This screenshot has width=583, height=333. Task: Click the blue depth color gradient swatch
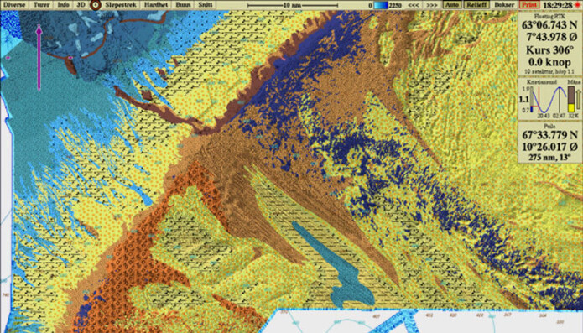[x=381, y=5]
